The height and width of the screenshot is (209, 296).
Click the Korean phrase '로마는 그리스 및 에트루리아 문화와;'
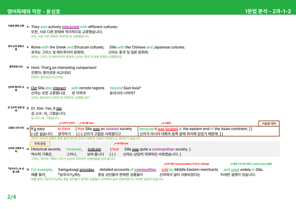click(58, 52)
